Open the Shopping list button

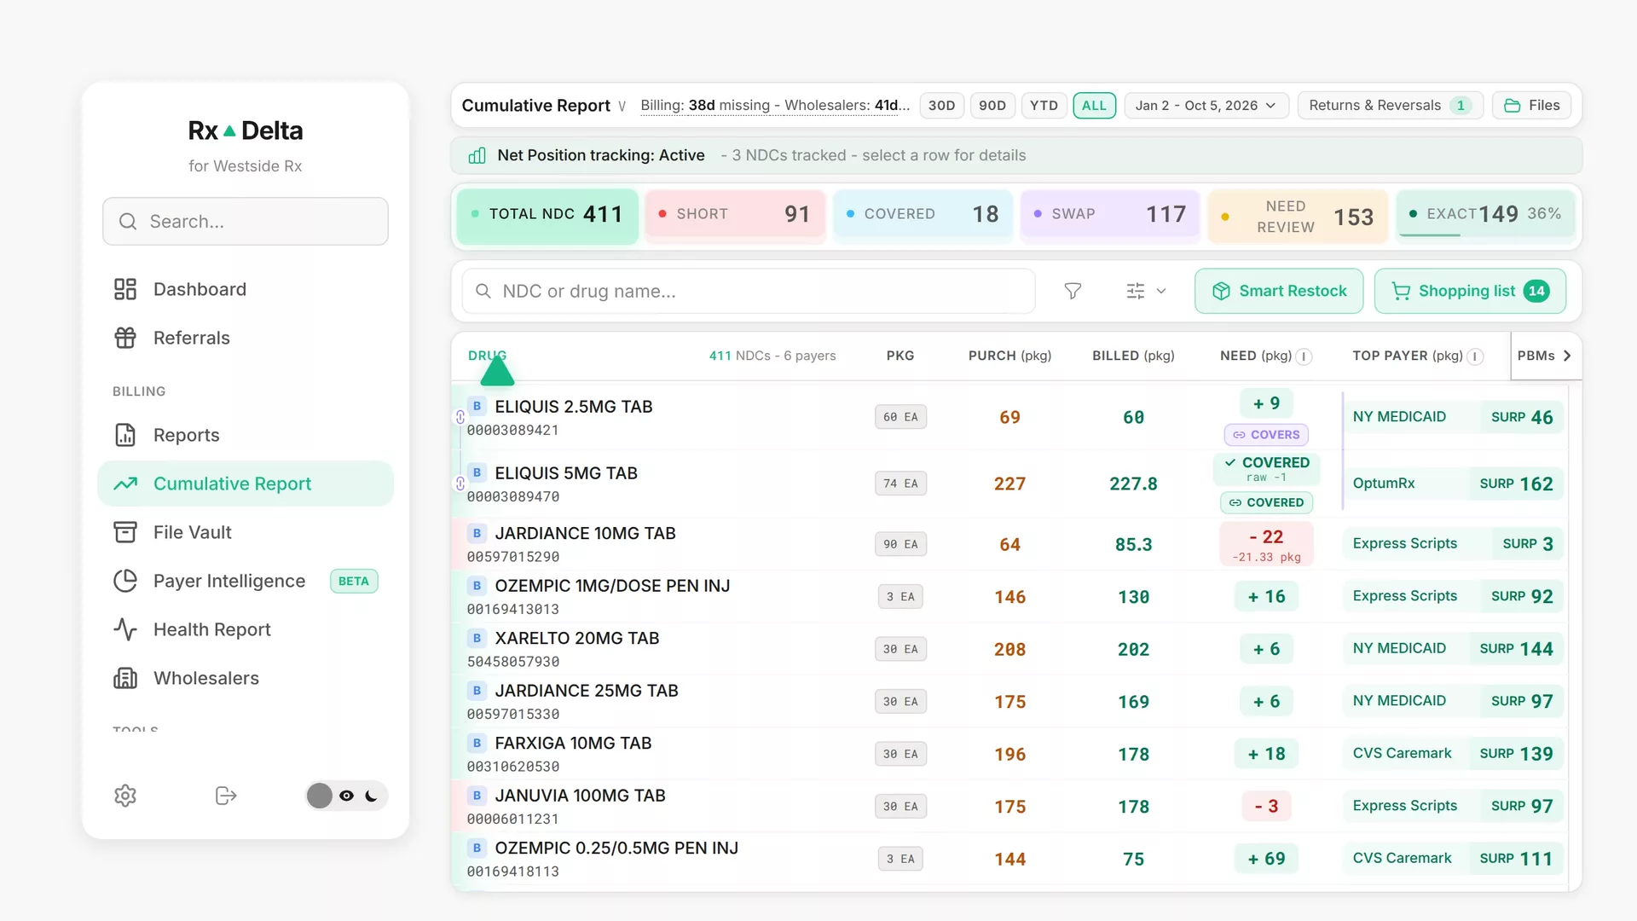(1470, 291)
